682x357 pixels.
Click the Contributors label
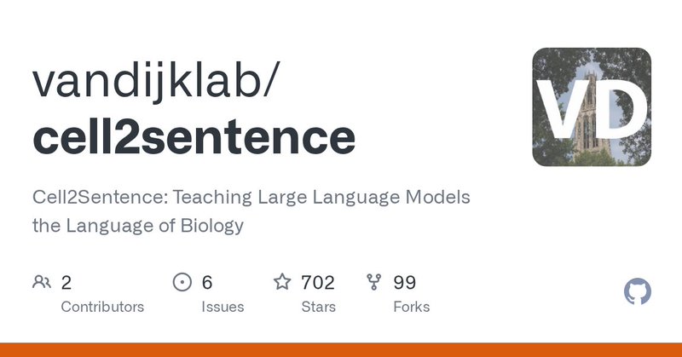102,307
